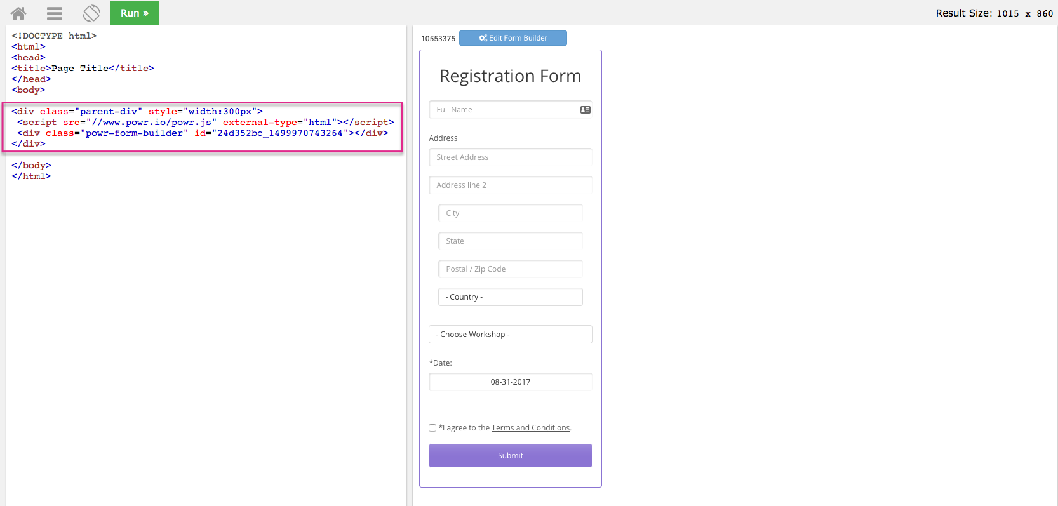The image size is (1058, 506).
Task: Open the Country dropdown
Action: [511, 297]
